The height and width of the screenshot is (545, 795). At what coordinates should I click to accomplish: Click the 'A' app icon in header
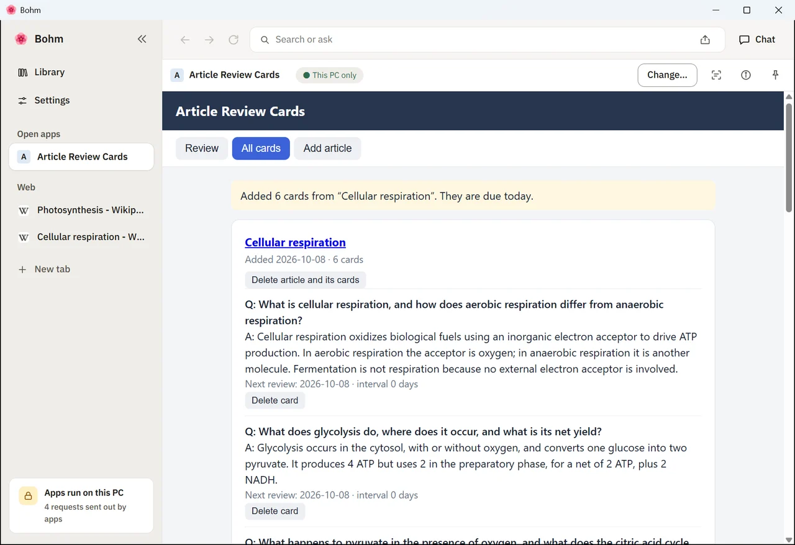click(x=177, y=75)
